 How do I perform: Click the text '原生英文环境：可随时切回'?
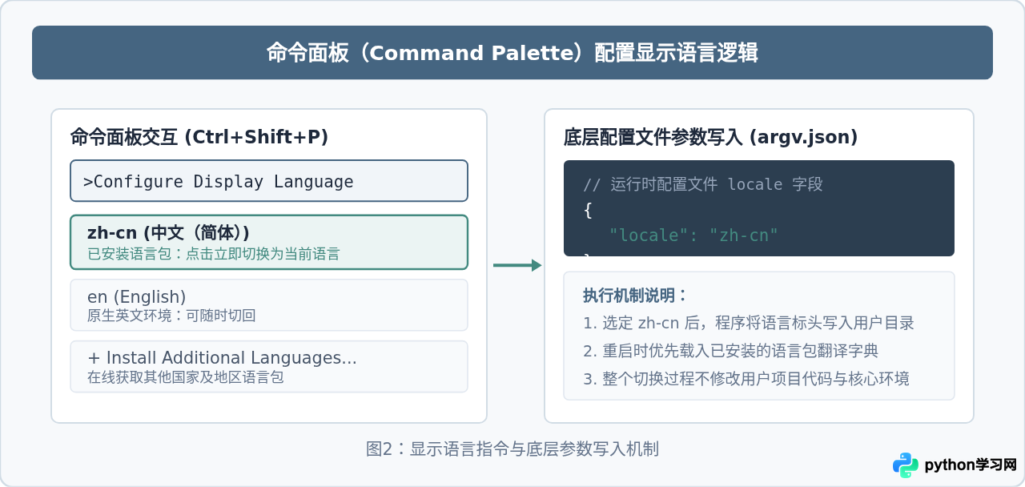coord(171,316)
